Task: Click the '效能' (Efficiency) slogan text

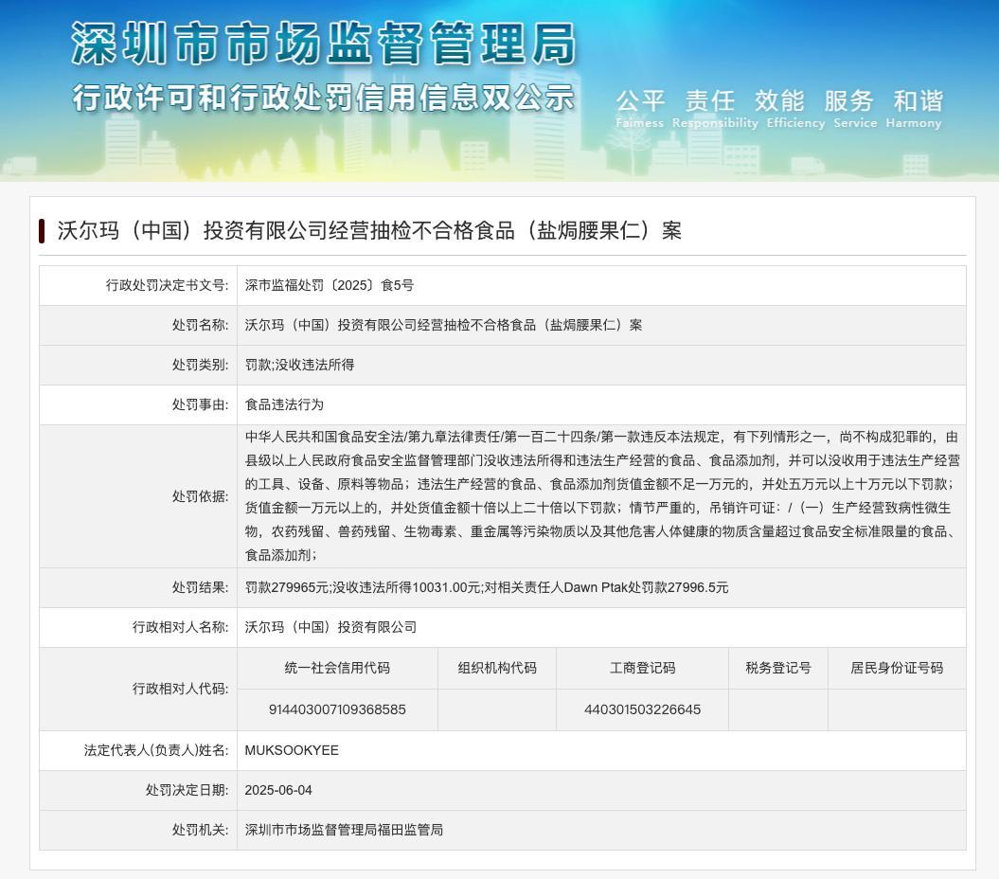Action: 778,100
